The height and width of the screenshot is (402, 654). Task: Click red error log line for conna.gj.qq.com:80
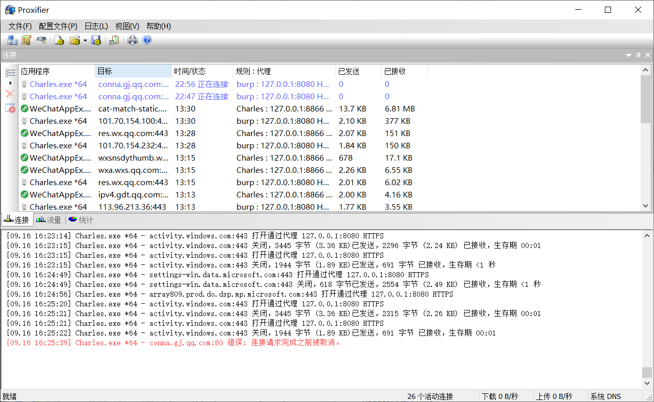(x=174, y=343)
